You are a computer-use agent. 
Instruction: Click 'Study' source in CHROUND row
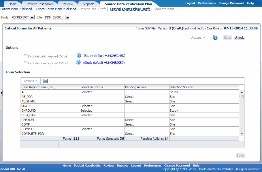[x=174, y=111]
